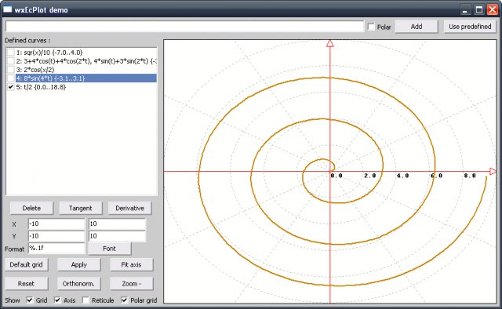Select curve row 4: 8*sin(4*t) {-3.1..3.1}

click(85, 78)
